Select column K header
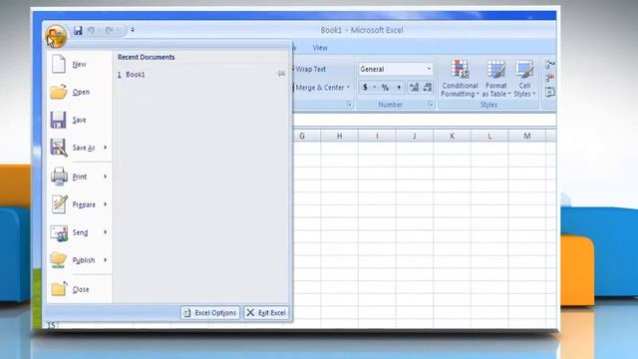Image resolution: width=638 pixels, height=359 pixels. pyautogui.click(x=452, y=136)
